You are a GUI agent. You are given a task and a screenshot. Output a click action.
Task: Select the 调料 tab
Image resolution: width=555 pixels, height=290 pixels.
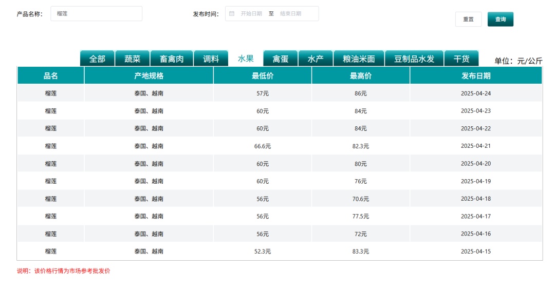click(x=211, y=59)
